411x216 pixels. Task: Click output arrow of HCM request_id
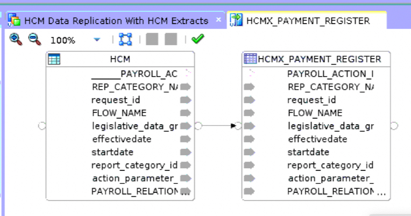(x=186, y=100)
